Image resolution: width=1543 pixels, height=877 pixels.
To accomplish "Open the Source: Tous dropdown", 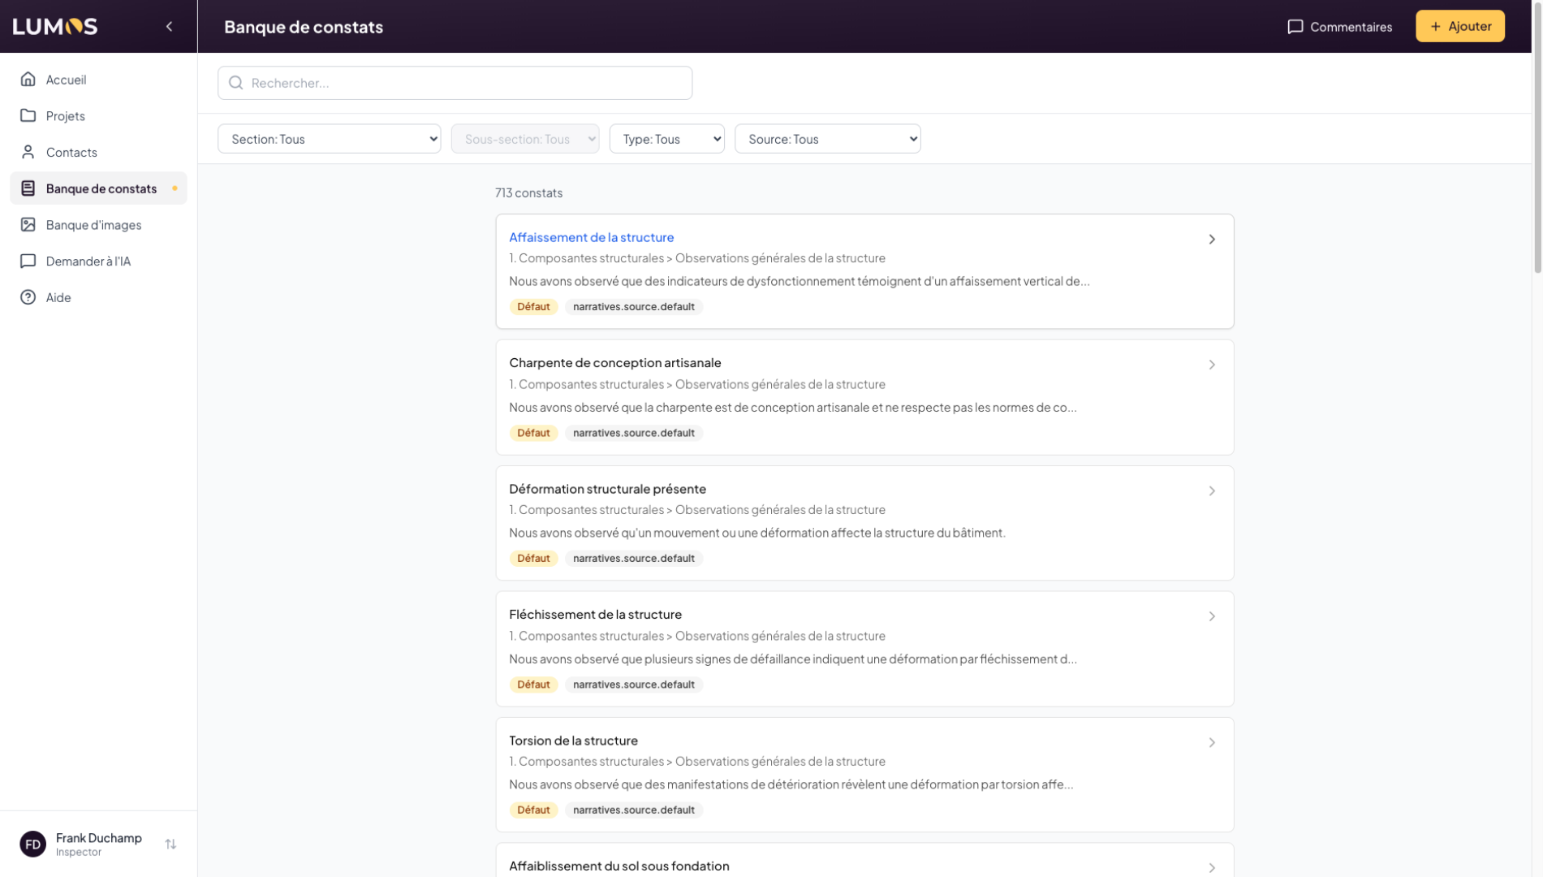I will pos(827,139).
